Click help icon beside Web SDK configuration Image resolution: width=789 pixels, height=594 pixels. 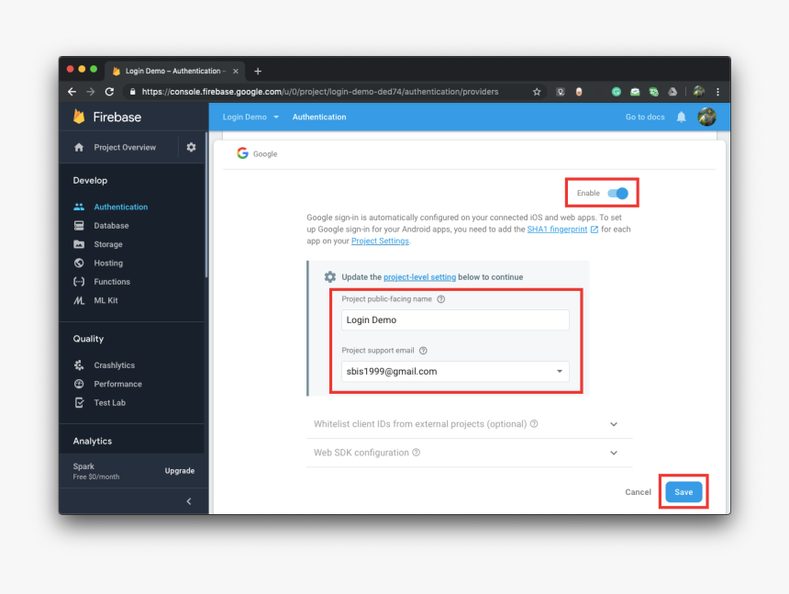(x=417, y=452)
